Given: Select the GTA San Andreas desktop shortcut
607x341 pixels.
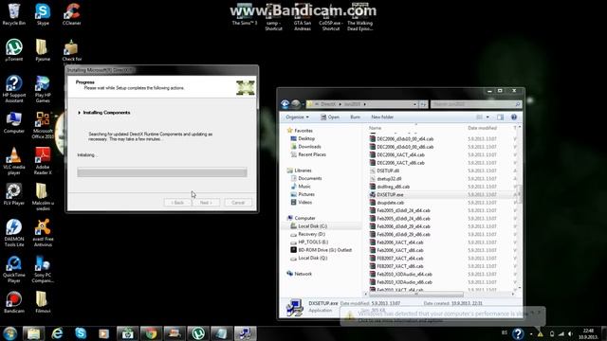Looking at the screenshot, I should pyautogui.click(x=303, y=17).
